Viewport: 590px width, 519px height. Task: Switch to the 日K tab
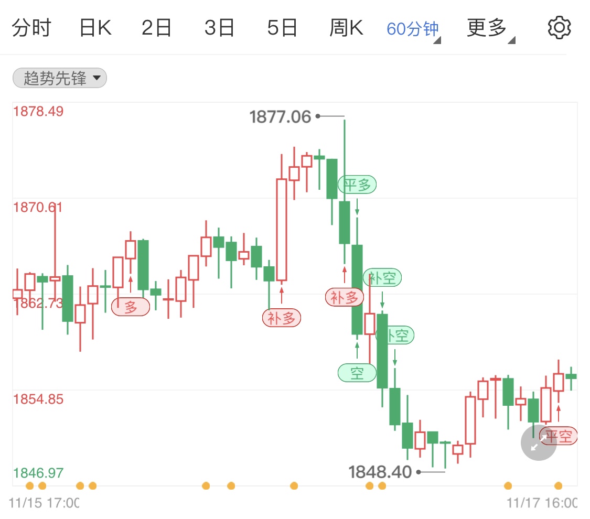click(x=94, y=27)
